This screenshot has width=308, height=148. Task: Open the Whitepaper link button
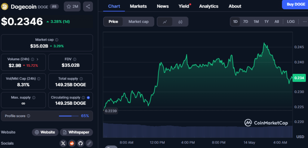[x=76, y=132]
